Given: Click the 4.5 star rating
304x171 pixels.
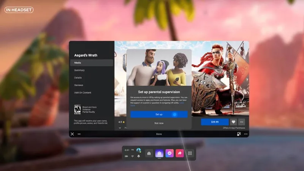Looking at the screenshot, I should coord(122,122).
